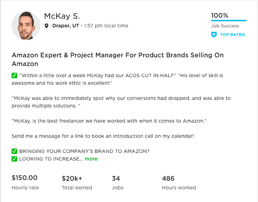258x202 pixels.
Task: Click the Draper, UT location text
Action: pos(66,26)
